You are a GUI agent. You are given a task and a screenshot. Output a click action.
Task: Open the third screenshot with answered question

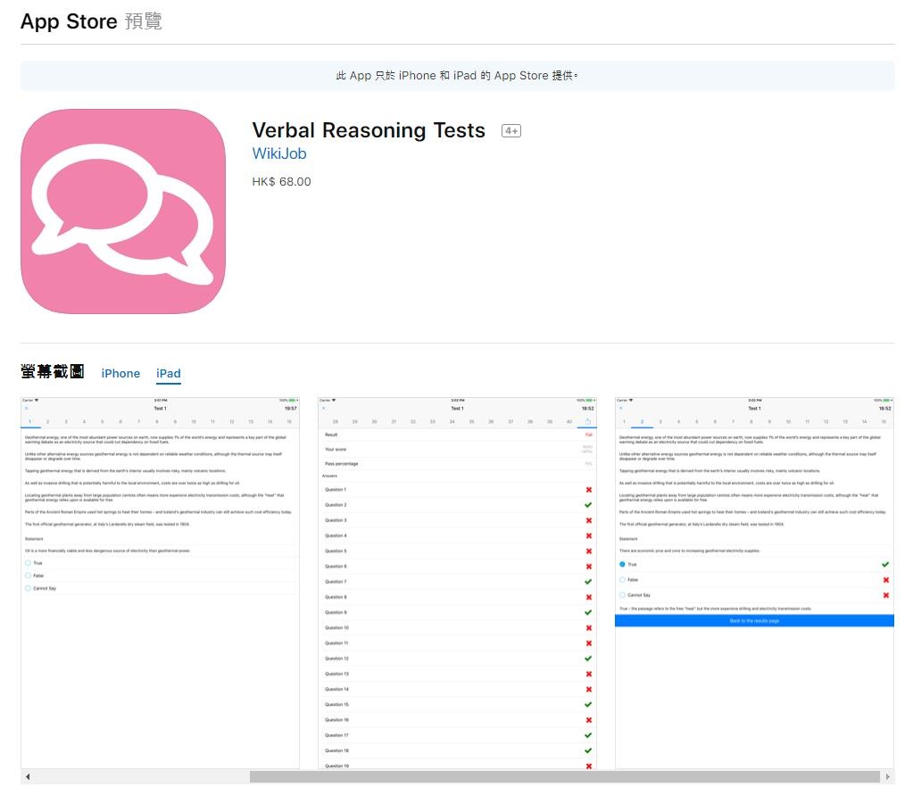coord(754,583)
